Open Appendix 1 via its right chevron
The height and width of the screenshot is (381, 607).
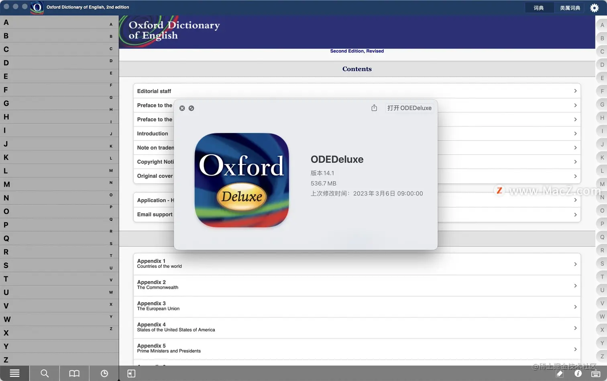click(x=575, y=264)
